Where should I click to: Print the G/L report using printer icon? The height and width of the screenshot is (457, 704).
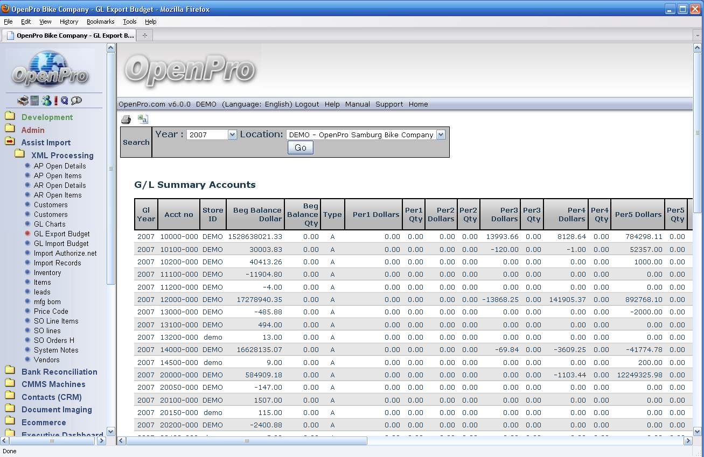[x=126, y=119]
